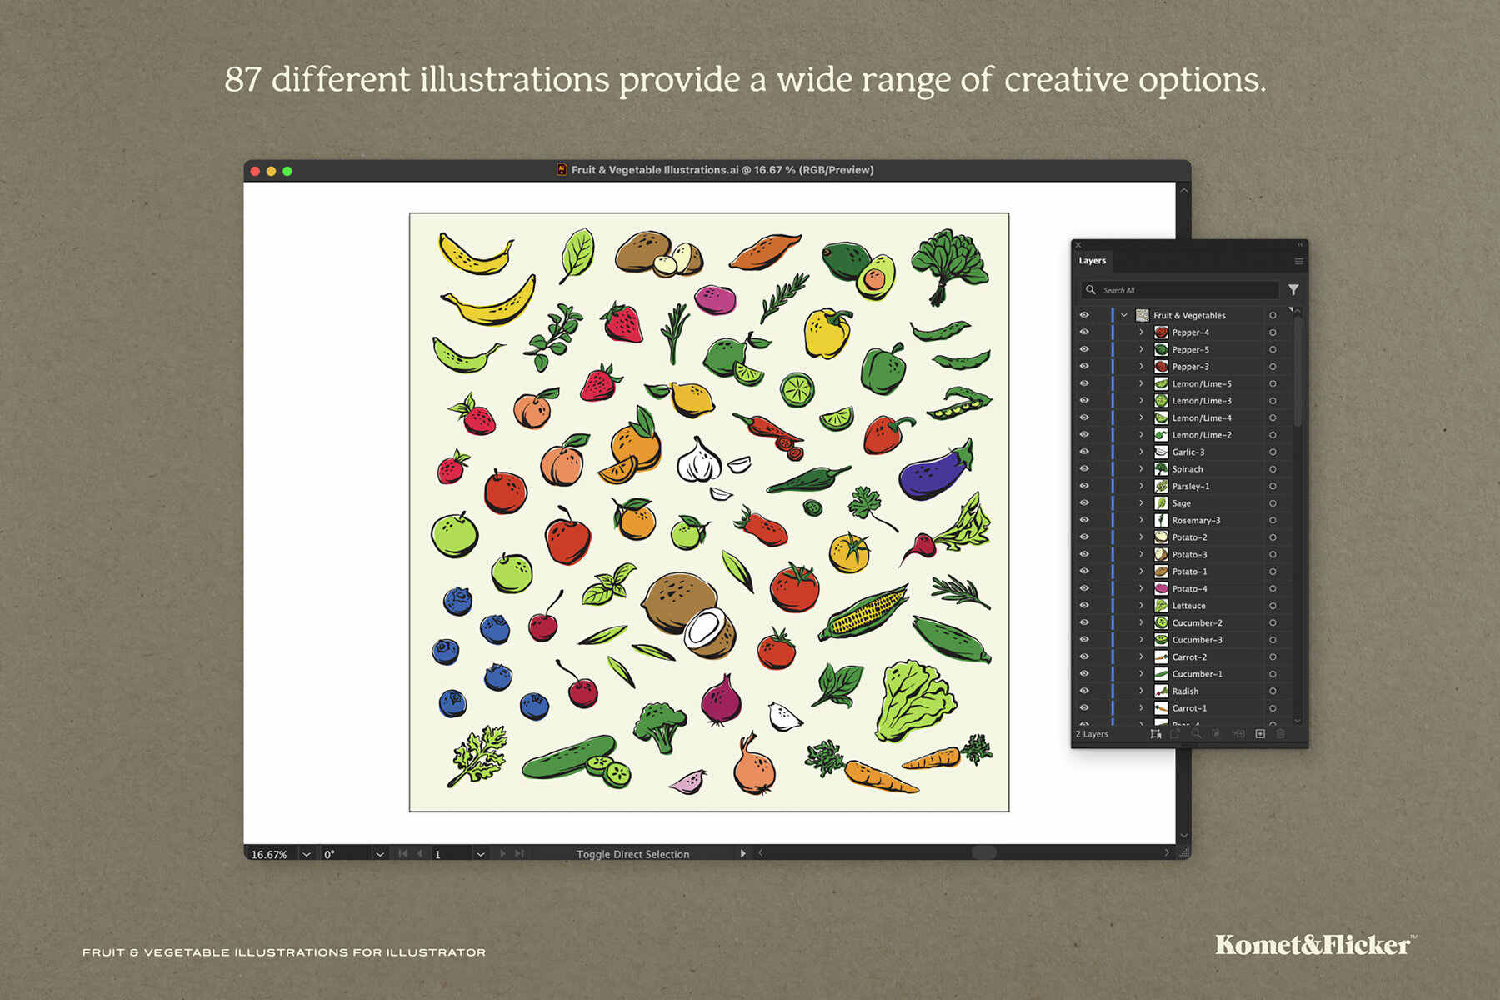This screenshot has height=1000, width=1500.
Task: Create a new layer with the New Layer icon
Action: click(x=1260, y=734)
